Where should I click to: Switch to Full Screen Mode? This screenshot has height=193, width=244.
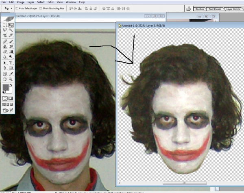click(x=11, y=104)
